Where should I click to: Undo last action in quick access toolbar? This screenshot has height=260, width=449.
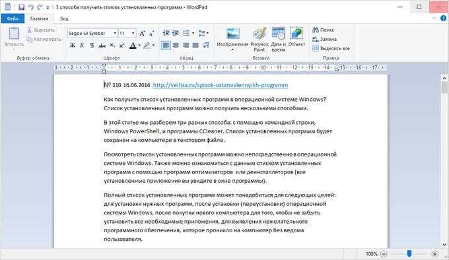[30, 7]
